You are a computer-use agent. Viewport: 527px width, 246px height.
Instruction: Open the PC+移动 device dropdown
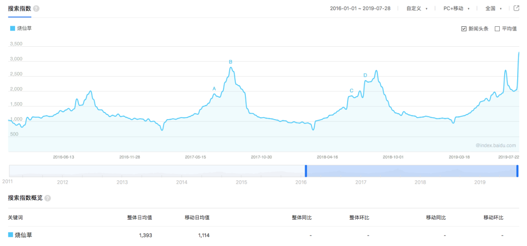456,9
